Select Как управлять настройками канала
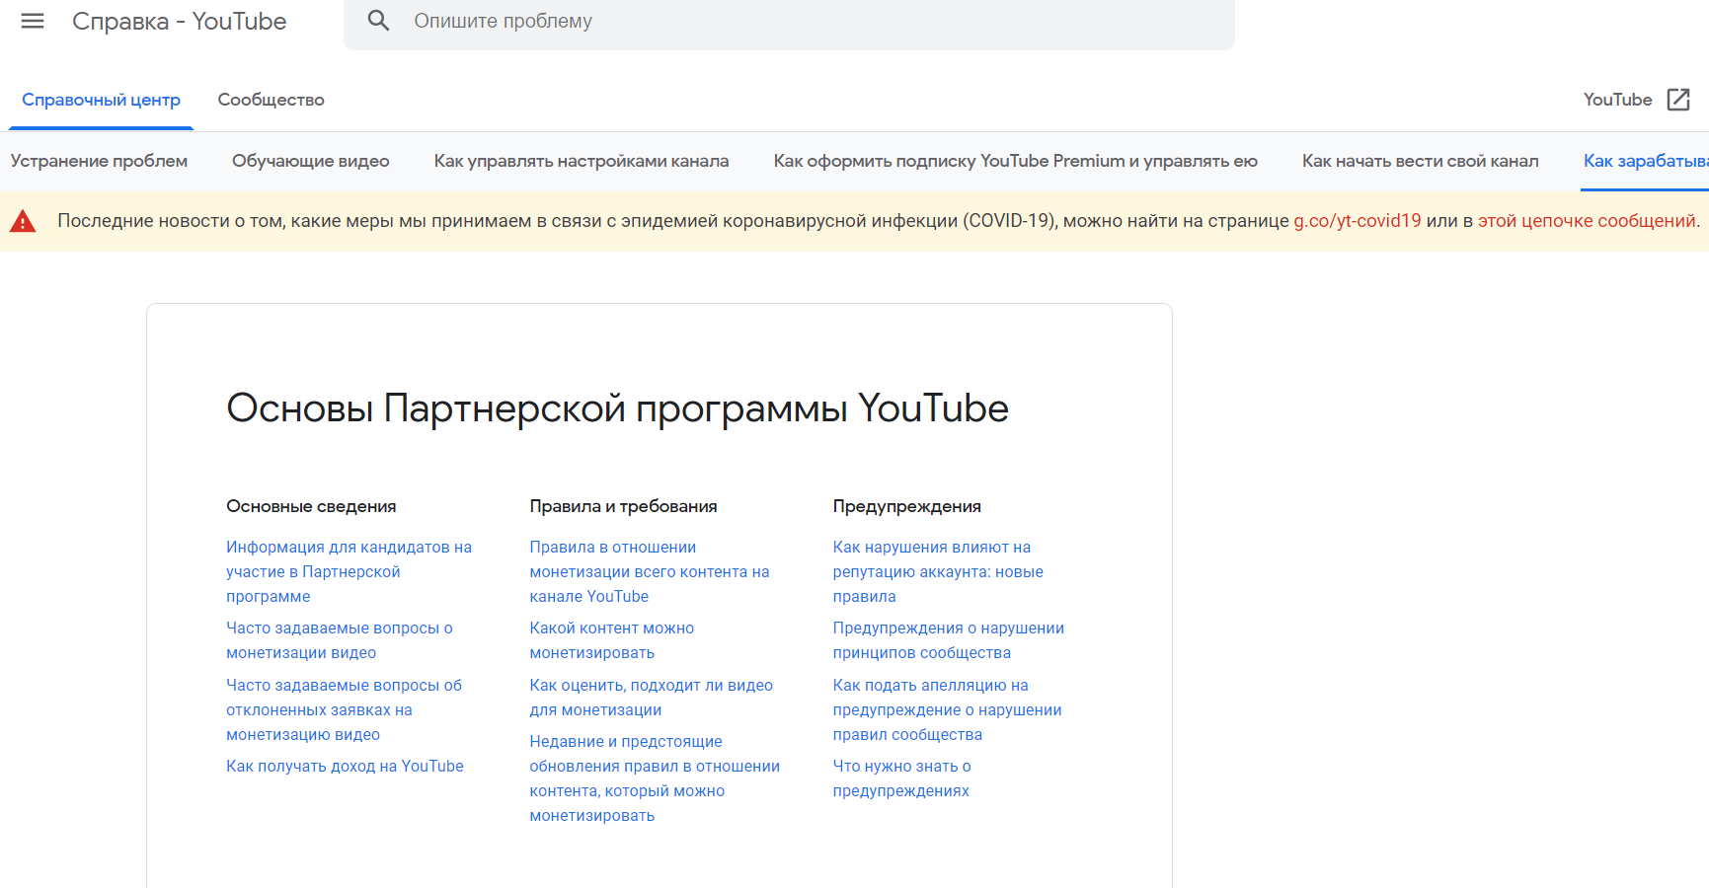Viewport: 1709px width, 888px height. [x=582, y=161]
